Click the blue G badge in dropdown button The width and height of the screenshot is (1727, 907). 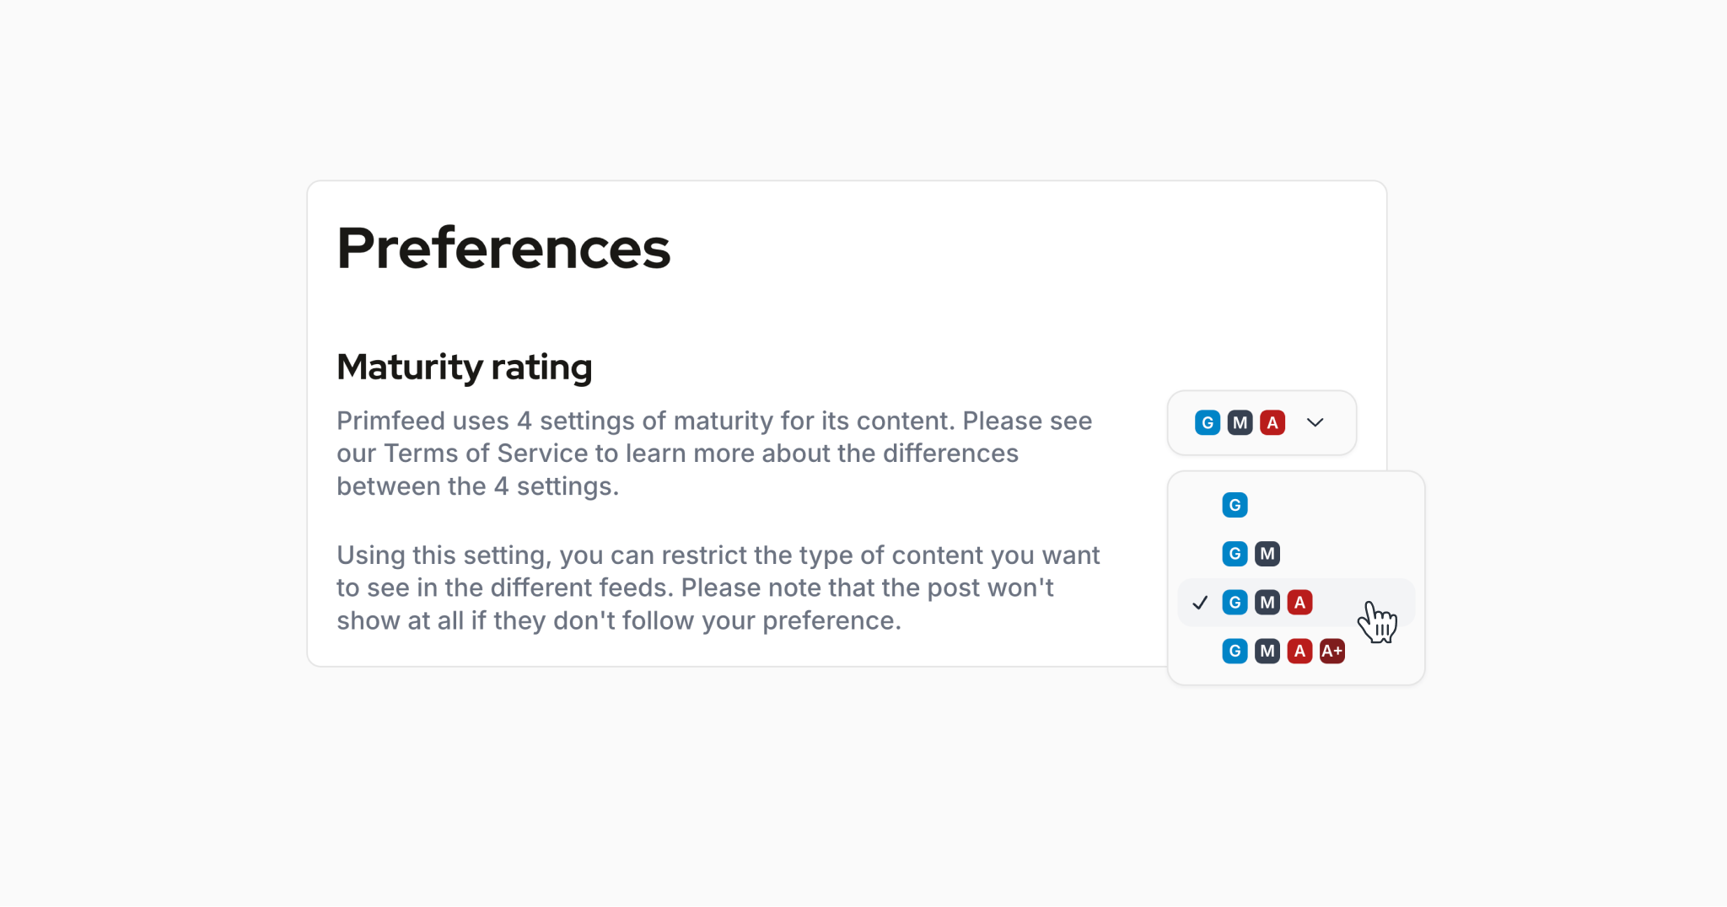[1207, 422]
